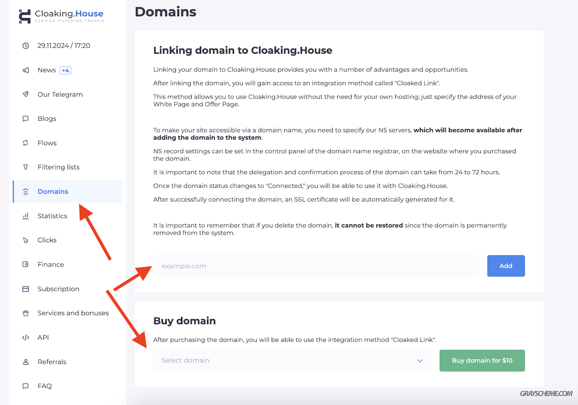Screen dimensions: 578x405
Task: Click Buy domain for $10 button
Action: coord(482,361)
